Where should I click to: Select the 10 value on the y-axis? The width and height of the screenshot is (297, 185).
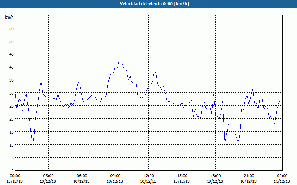pyautogui.click(x=12, y=145)
